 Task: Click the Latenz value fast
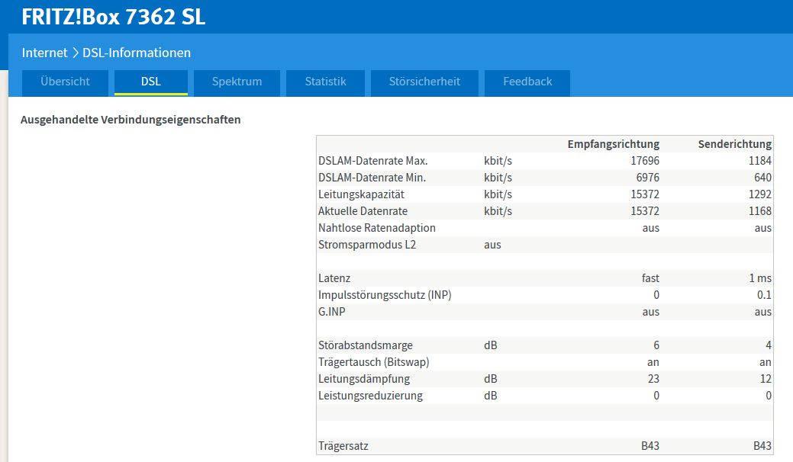[x=650, y=278]
